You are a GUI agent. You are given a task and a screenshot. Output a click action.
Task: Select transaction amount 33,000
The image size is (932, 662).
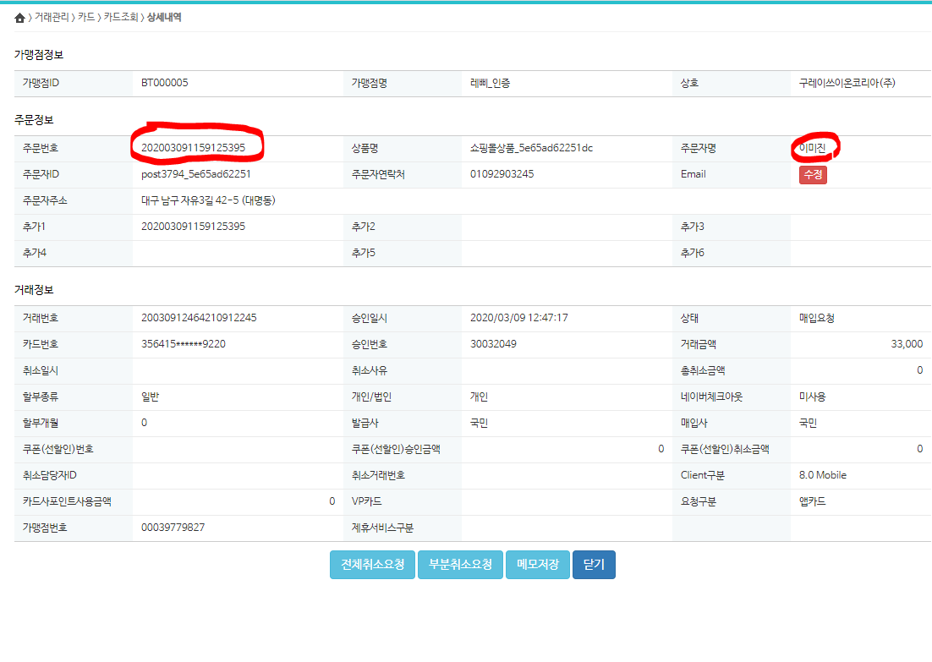coord(907,344)
